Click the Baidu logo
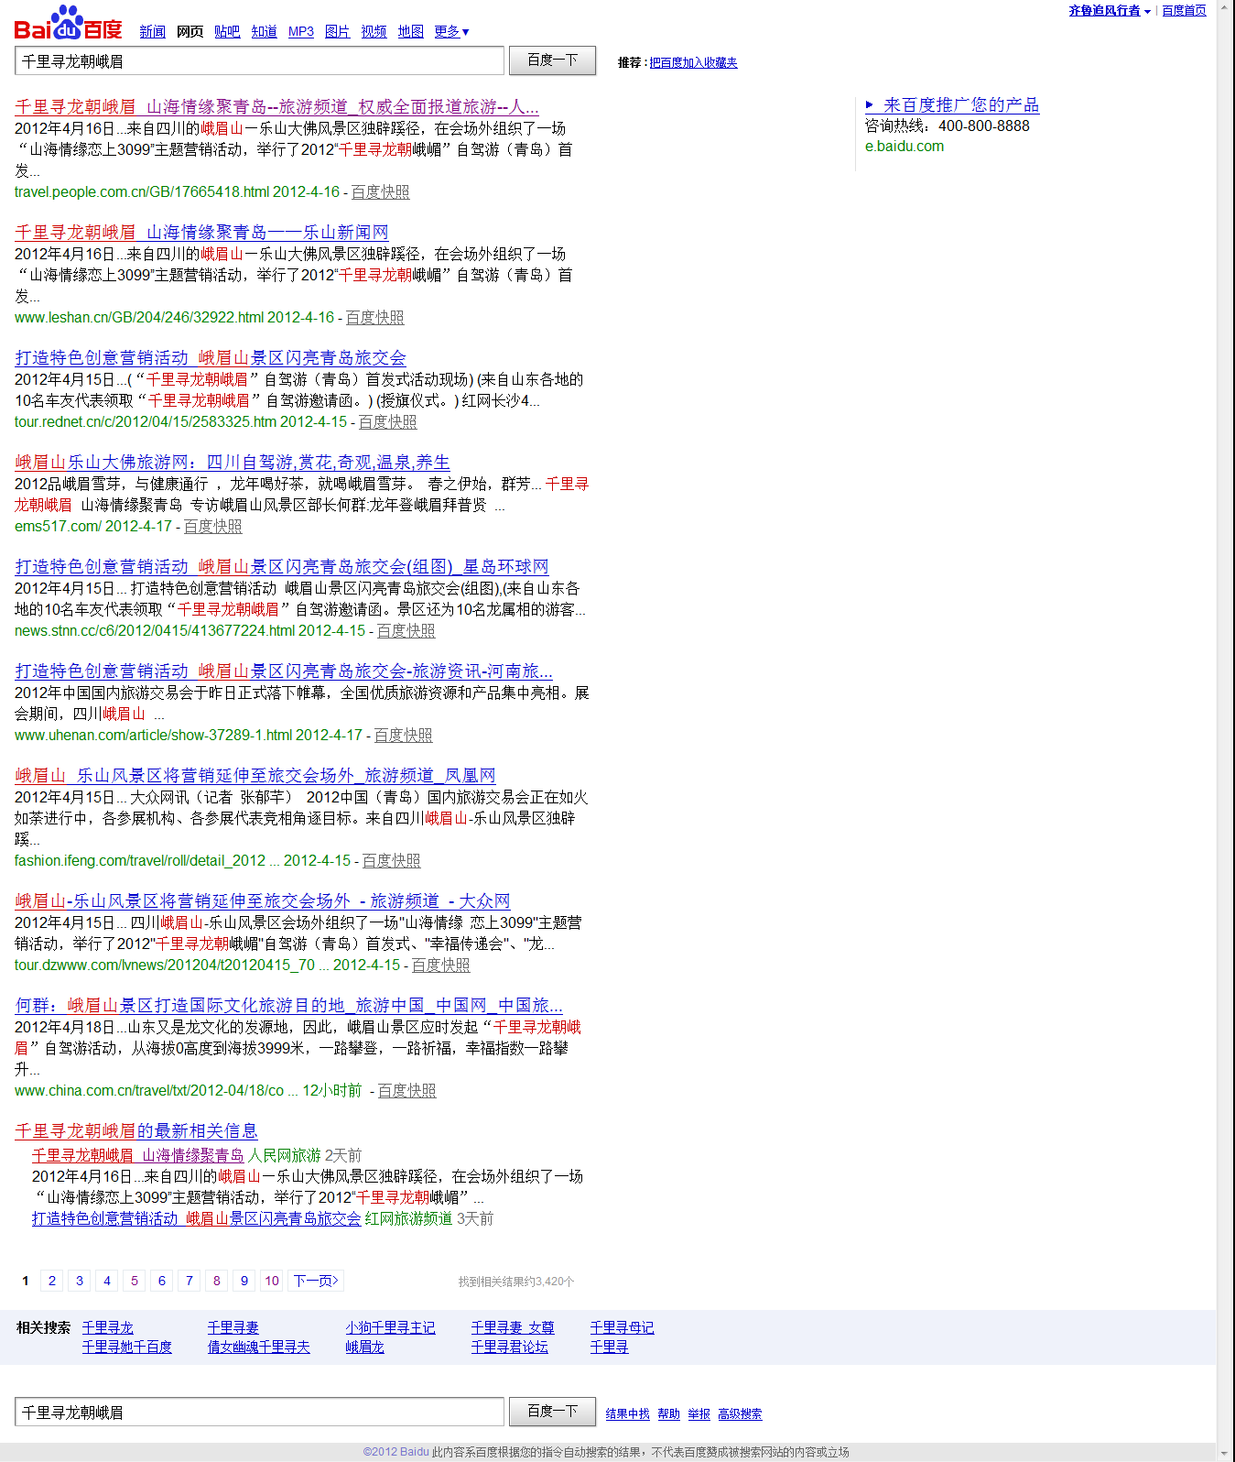 [68, 24]
